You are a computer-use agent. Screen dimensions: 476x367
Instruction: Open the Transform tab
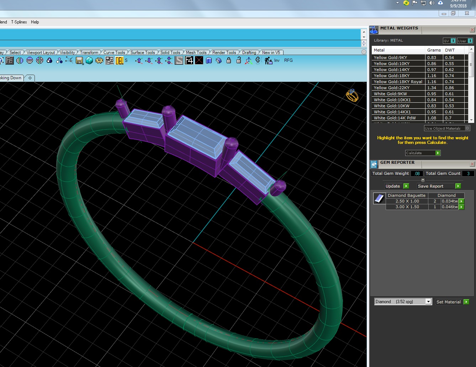click(x=89, y=52)
